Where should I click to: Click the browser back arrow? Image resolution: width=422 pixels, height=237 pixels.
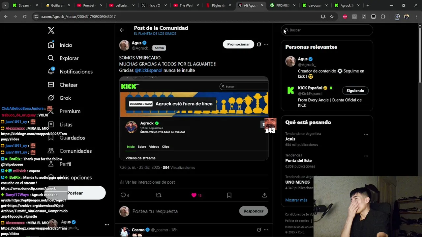click(x=6, y=16)
